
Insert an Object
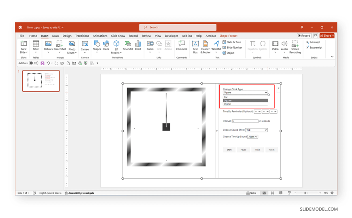229,53
